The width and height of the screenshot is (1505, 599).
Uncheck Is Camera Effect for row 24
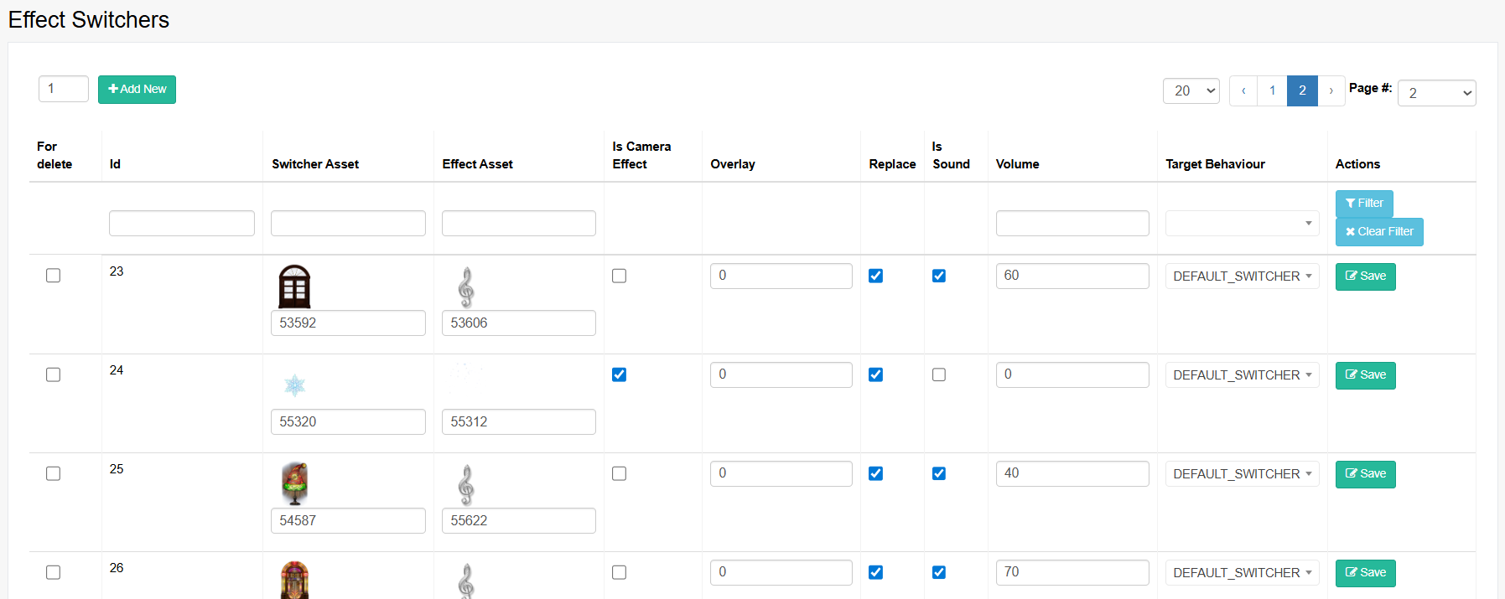619,374
